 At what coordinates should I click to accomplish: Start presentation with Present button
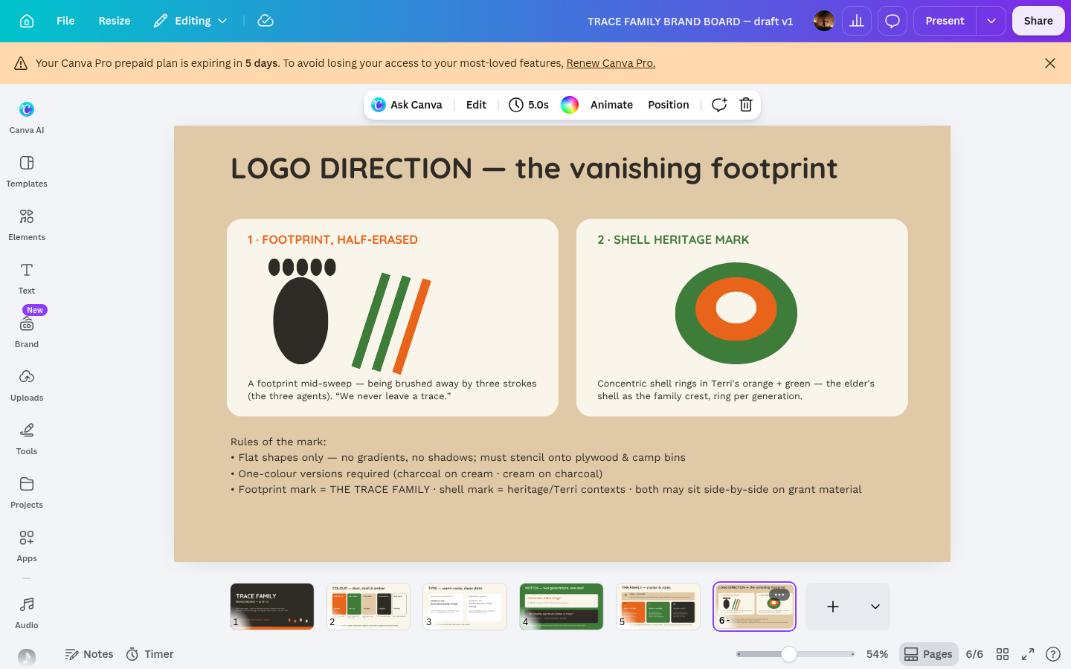945,21
